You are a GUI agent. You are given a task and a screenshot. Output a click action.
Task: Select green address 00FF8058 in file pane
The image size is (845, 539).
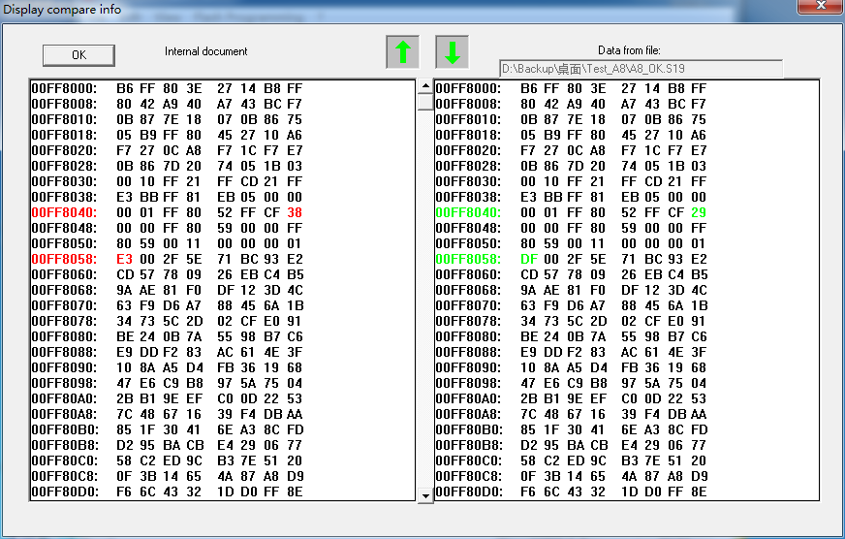coord(468,259)
